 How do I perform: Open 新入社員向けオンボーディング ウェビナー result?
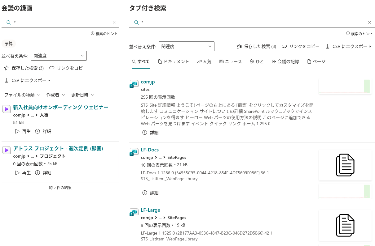[x=61, y=107]
